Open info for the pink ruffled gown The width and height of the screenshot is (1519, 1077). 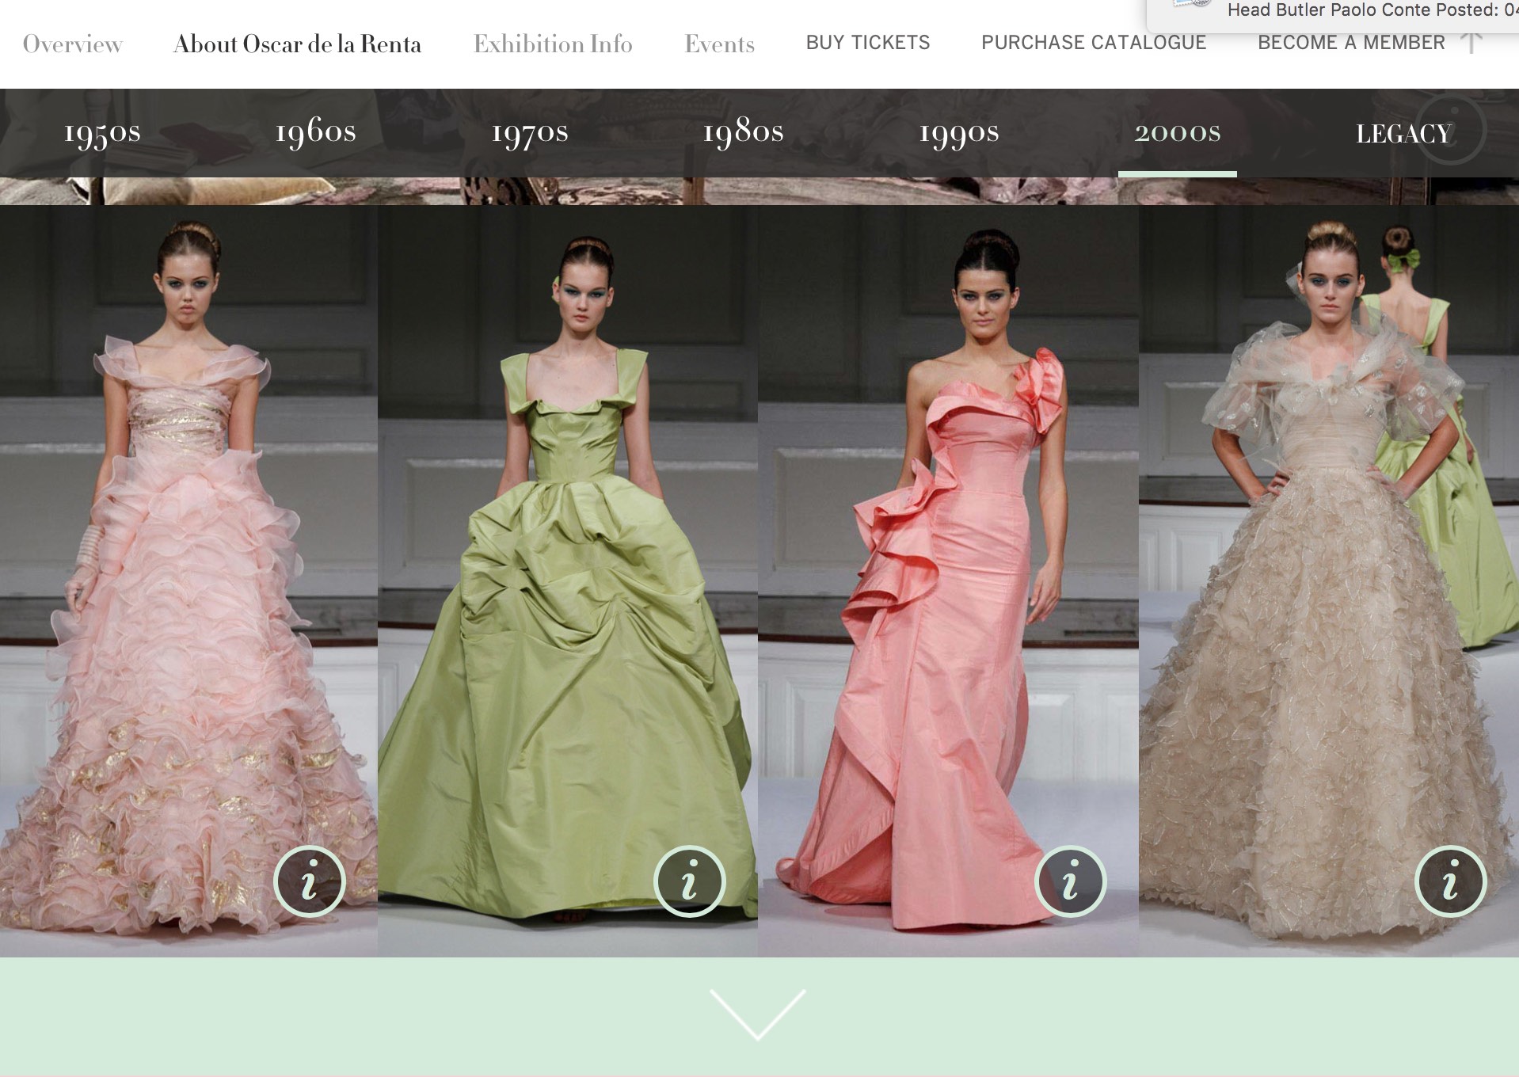[x=309, y=881]
